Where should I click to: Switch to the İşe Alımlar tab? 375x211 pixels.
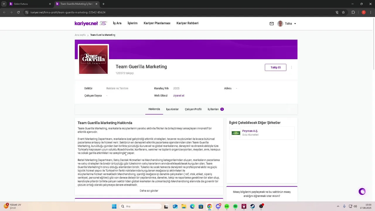[x=172, y=109]
